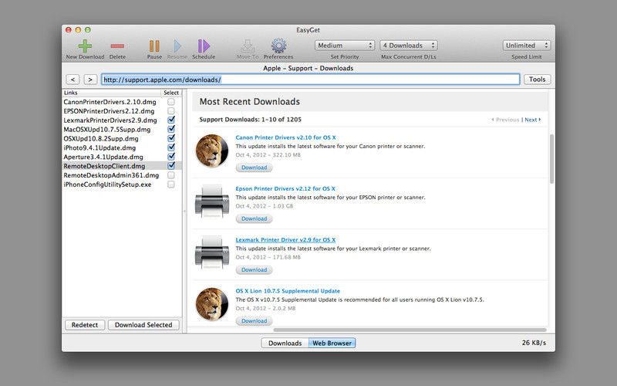Select EPSONPrinterDrivers2.12.dmg in Links list
This screenshot has height=386, width=617.
click(109, 111)
